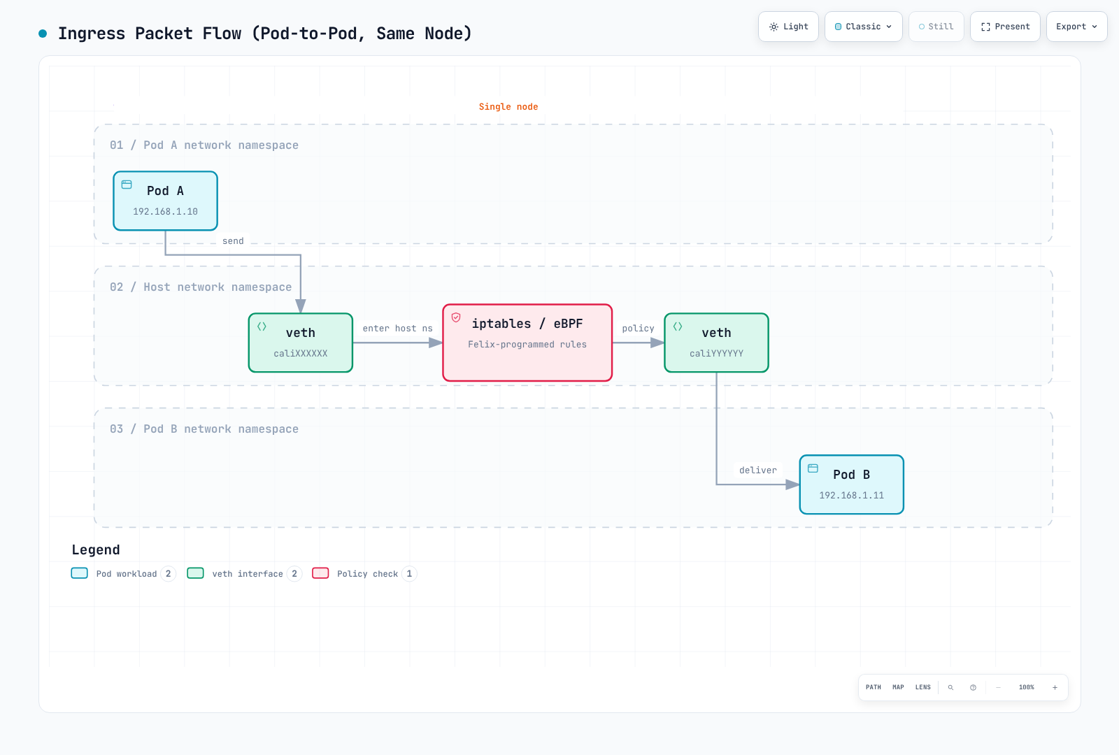The image size is (1119, 755).
Task: Click the shield icon on iptables node
Action: click(x=456, y=317)
